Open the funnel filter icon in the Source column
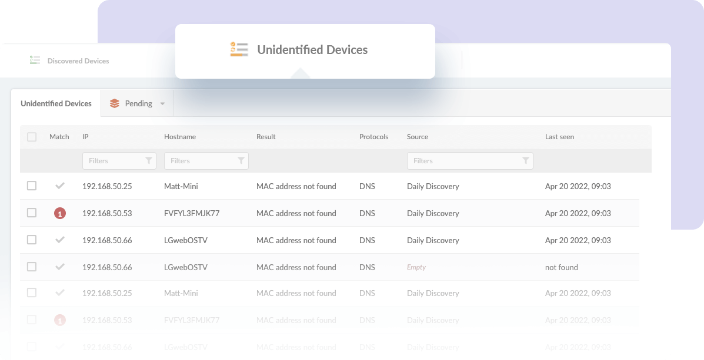This screenshot has height=360, width=704. pos(525,160)
